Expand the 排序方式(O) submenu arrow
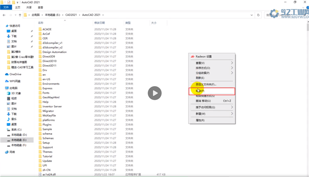This screenshot has width=309, height=177. point(232,68)
